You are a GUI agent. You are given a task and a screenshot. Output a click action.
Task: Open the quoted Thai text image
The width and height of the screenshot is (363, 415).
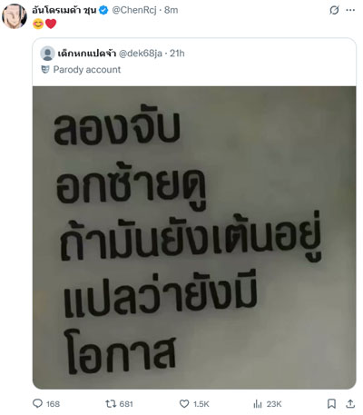tap(194, 238)
